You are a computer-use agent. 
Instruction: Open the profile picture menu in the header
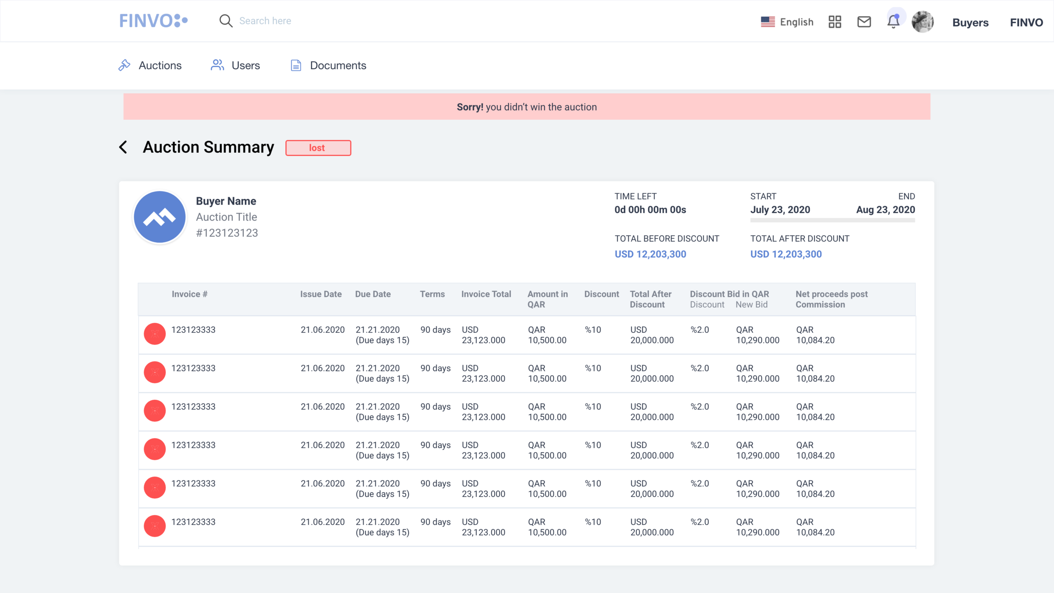click(923, 21)
